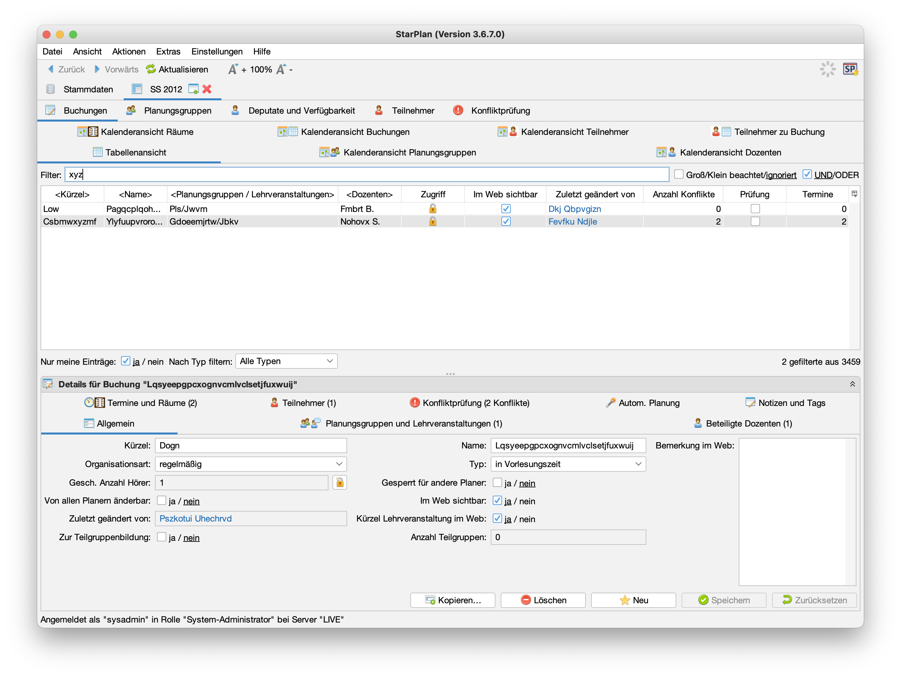Image resolution: width=901 pixels, height=677 pixels.
Task: Click the Aktualisieren refresh icon
Action: point(151,69)
